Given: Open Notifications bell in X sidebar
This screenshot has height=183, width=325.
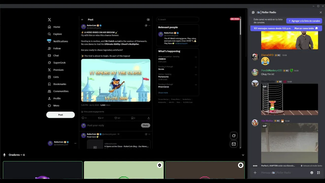Looking at the screenshot, I should click(x=49, y=41).
